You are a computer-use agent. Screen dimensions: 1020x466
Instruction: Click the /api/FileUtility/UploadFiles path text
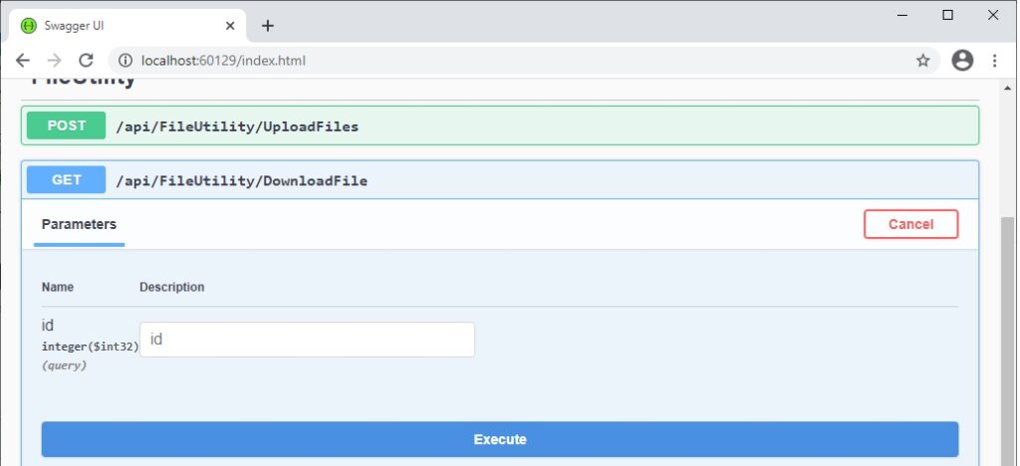point(237,126)
